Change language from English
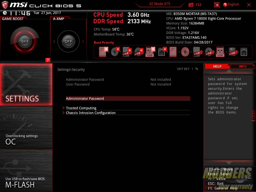This screenshot has height=192, width=256. click(x=233, y=4)
